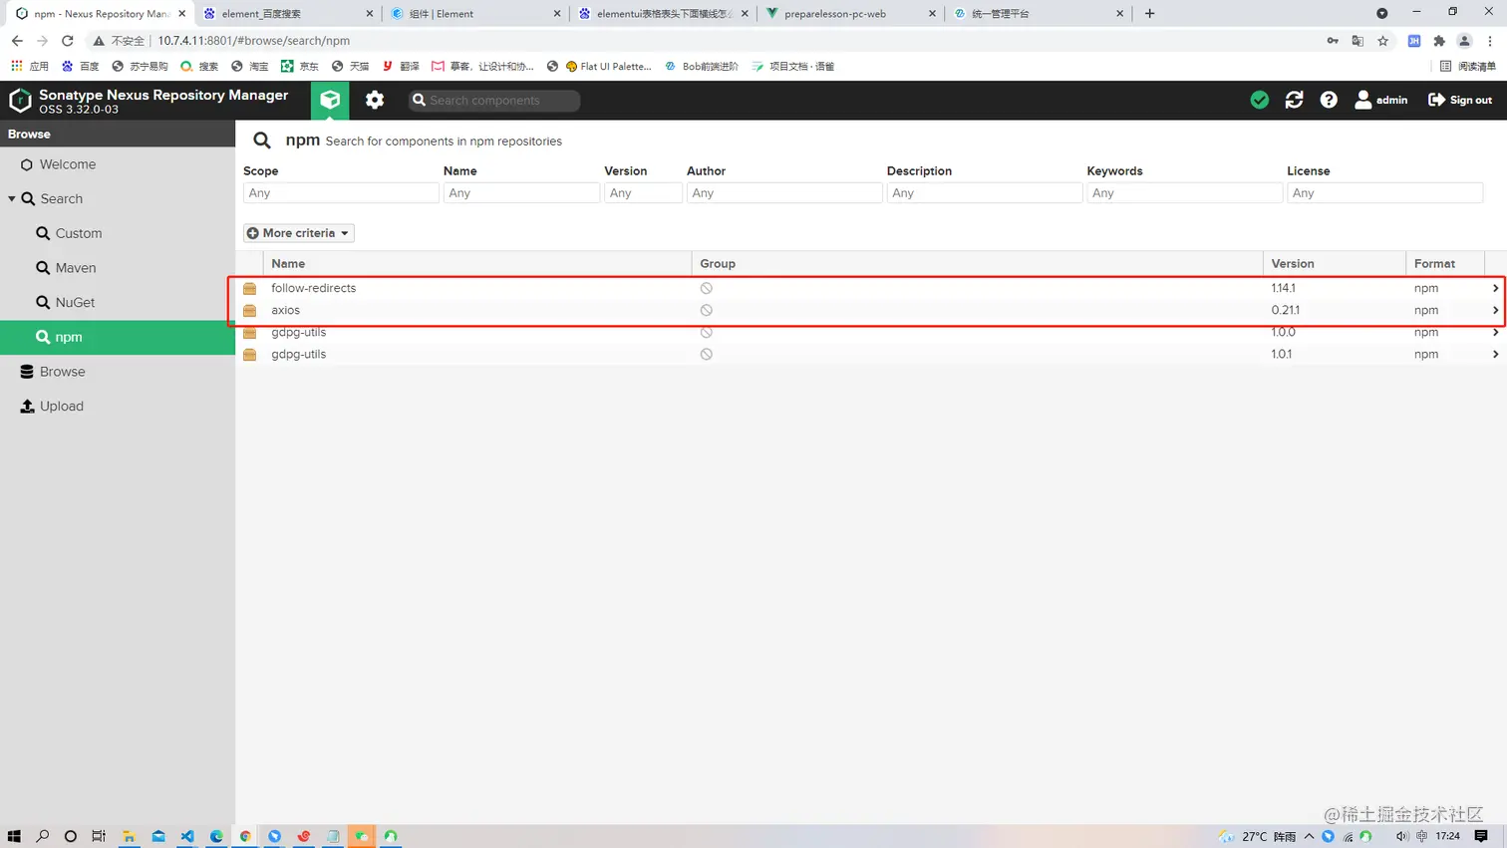Viewport: 1507px width, 848px height.
Task: Click the License filter field
Action: (x=1384, y=192)
